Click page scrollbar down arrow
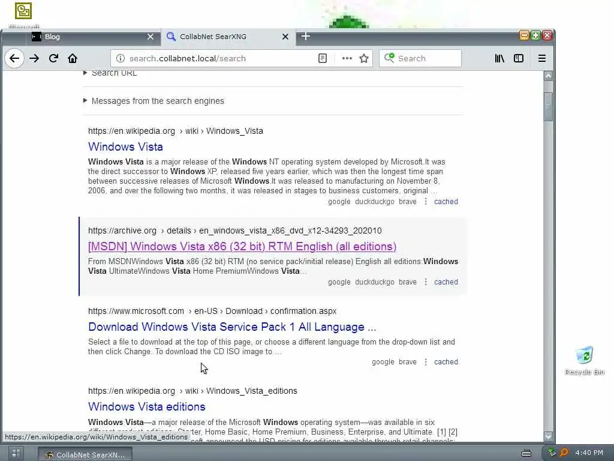The image size is (614, 461). coord(548,436)
